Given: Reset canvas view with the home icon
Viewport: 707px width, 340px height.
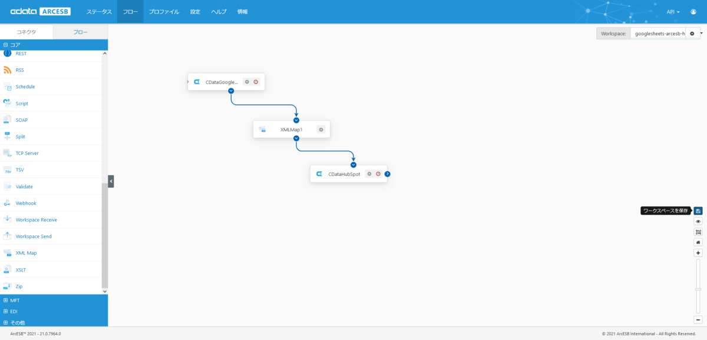Looking at the screenshot, I should tap(698, 242).
